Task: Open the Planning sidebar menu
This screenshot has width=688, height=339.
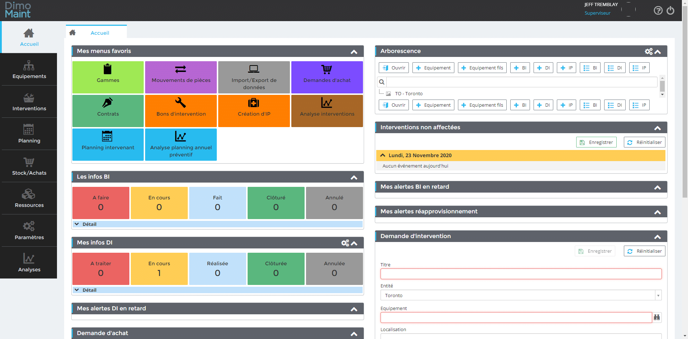Action: [29, 134]
